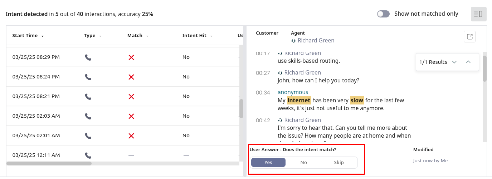Click horizontal scrollbar under interactions table
This screenshot has height=179, width=492.
point(49,163)
